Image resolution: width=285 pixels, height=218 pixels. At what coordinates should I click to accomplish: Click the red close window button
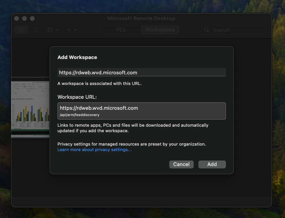(x=17, y=18)
